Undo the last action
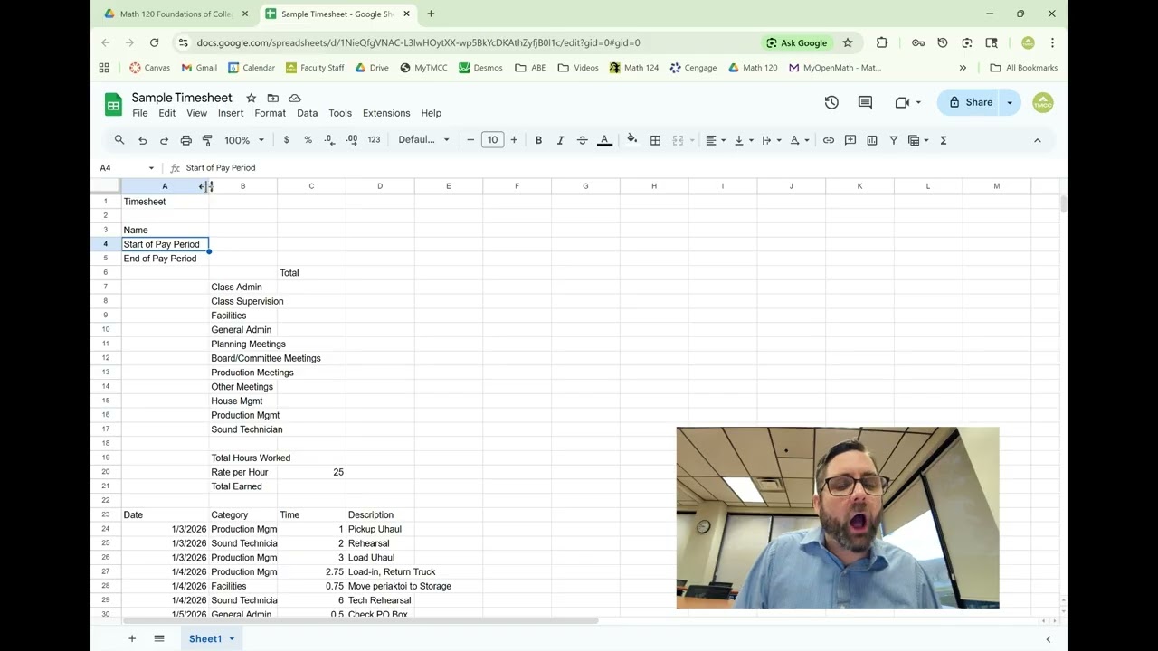The image size is (1158, 651). (x=142, y=140)
